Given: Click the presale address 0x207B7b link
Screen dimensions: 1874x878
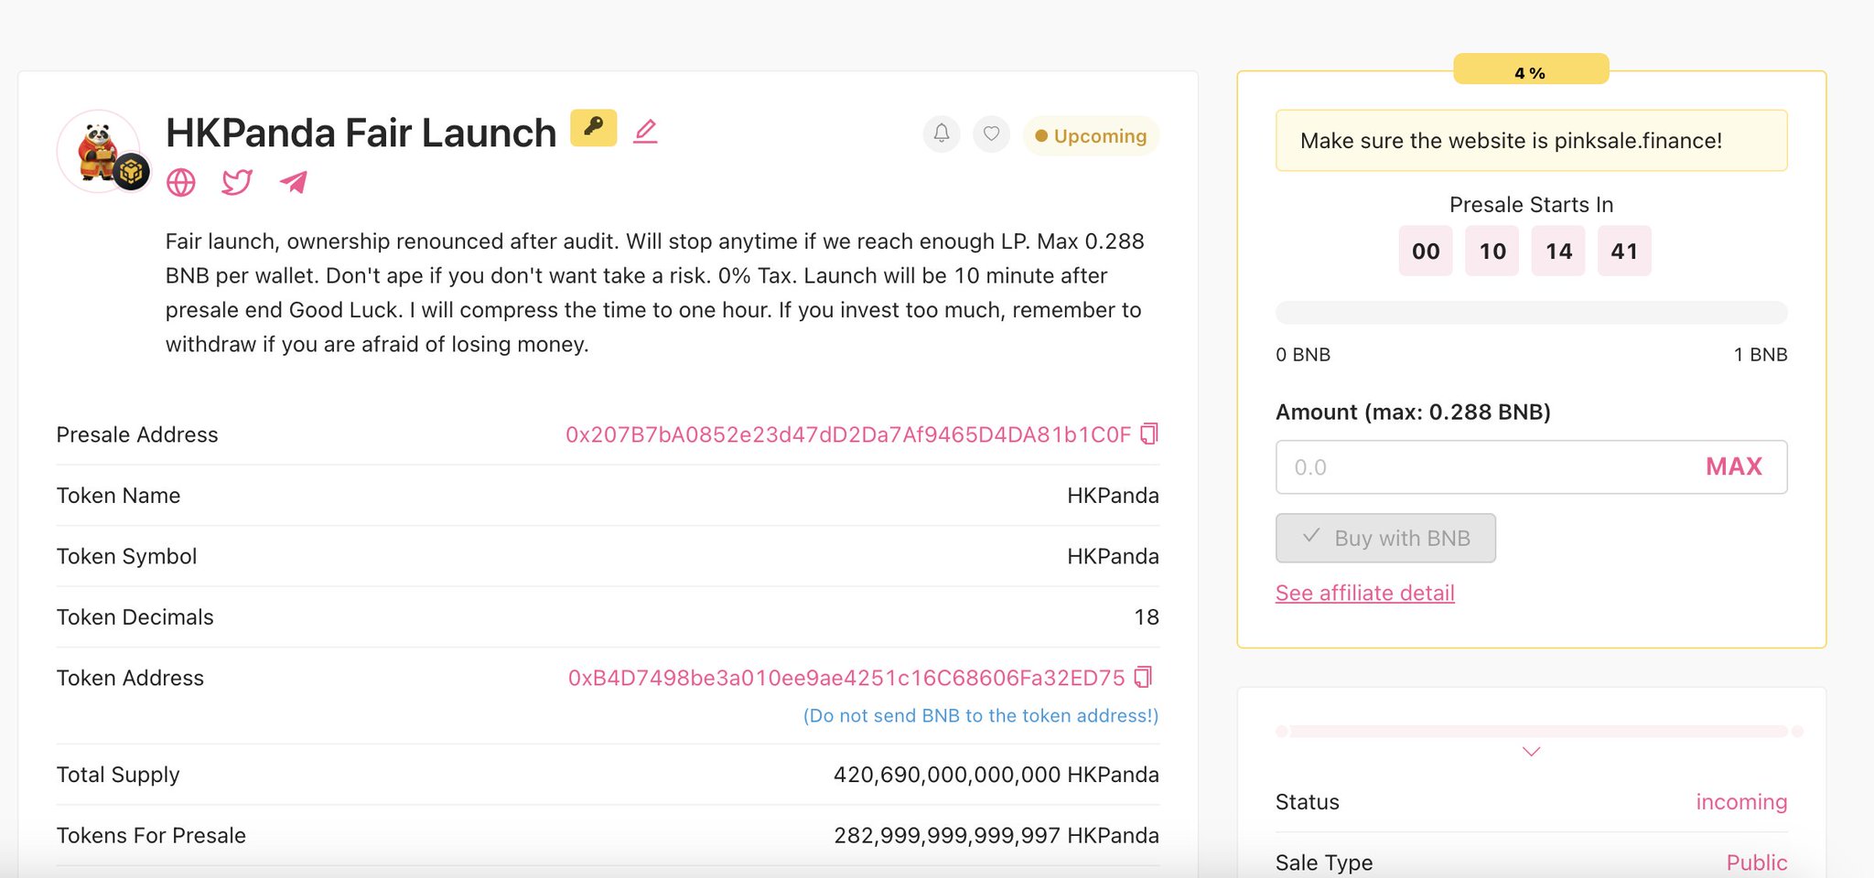Looking at the screenshot, I should pos(848,434).
